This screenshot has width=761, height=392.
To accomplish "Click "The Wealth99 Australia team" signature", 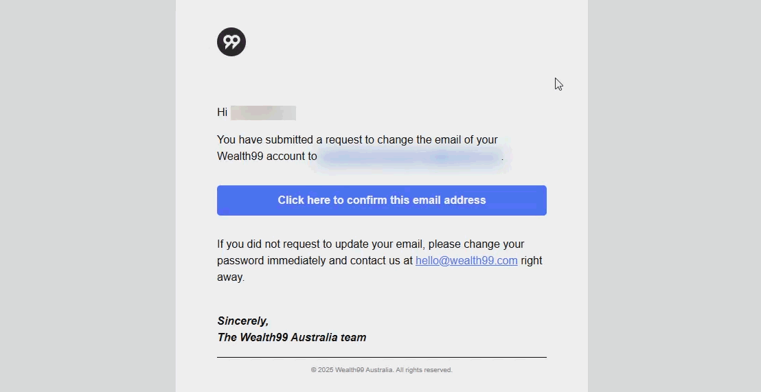I will [x=291, y=338].
